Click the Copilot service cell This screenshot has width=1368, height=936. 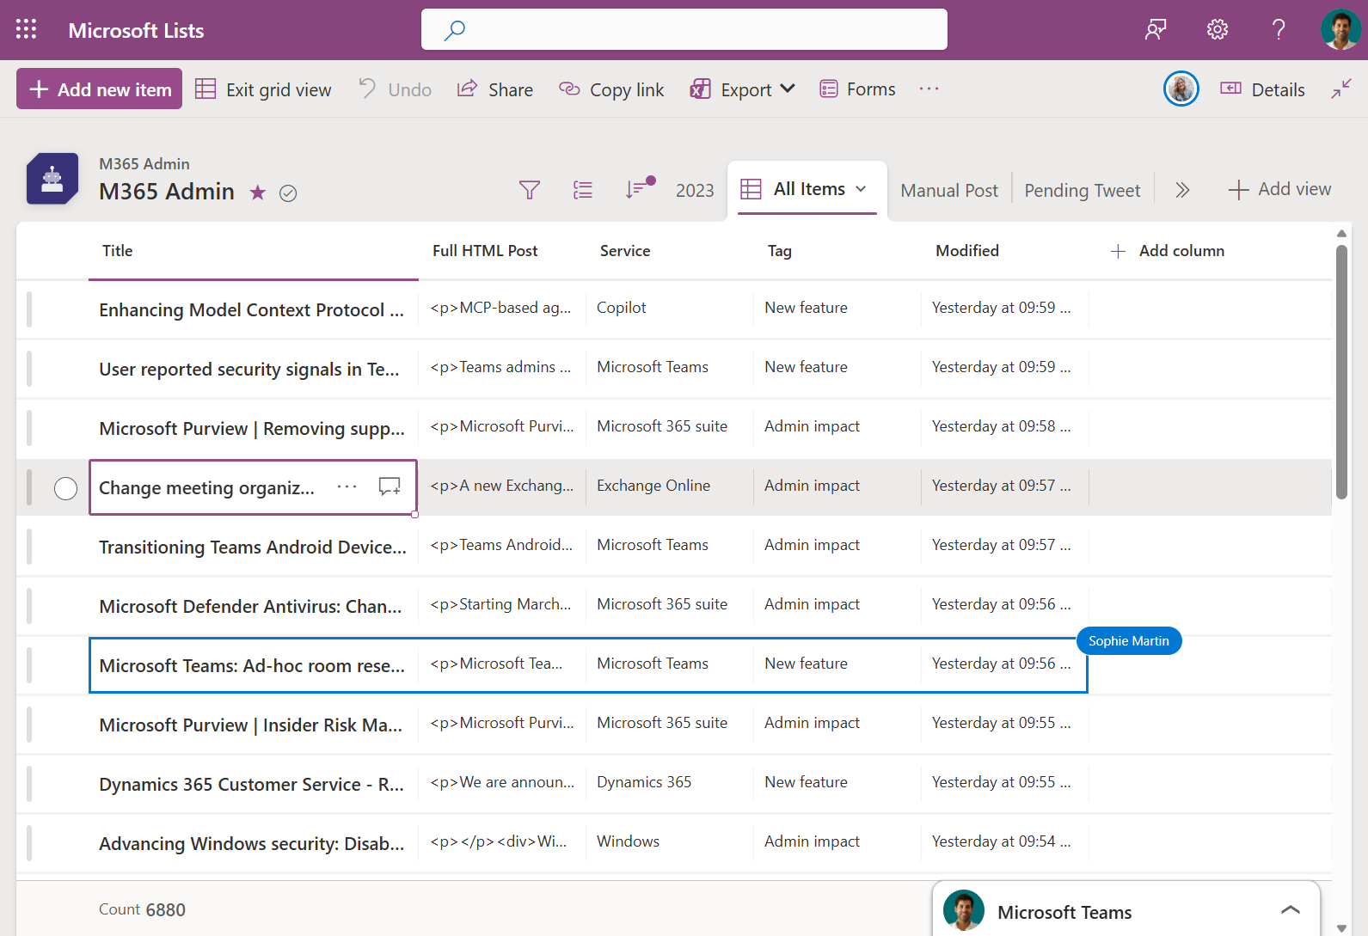pos(670,308)
